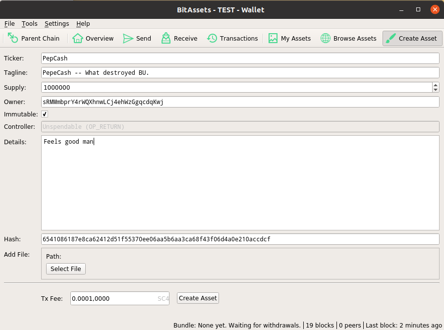444x330 pixels.
Task: Click the disabled Controller field
Action: (x=240, y=126)
